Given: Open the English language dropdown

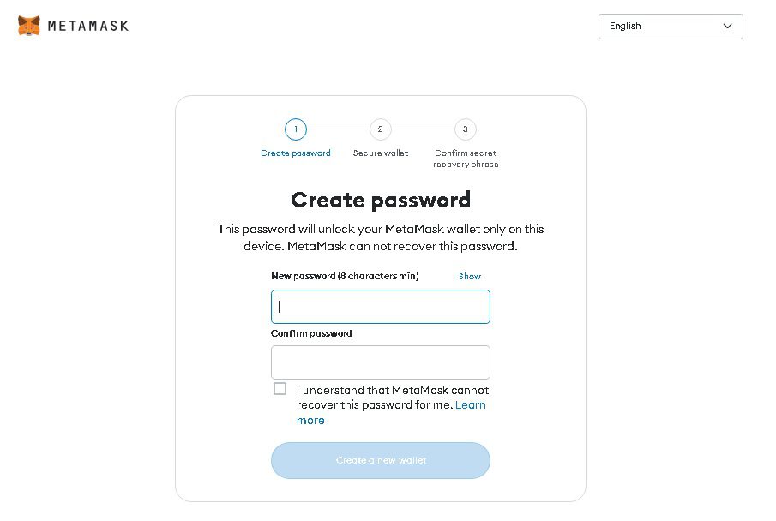Looking at the screenshot, I should (x=670, y=27).
